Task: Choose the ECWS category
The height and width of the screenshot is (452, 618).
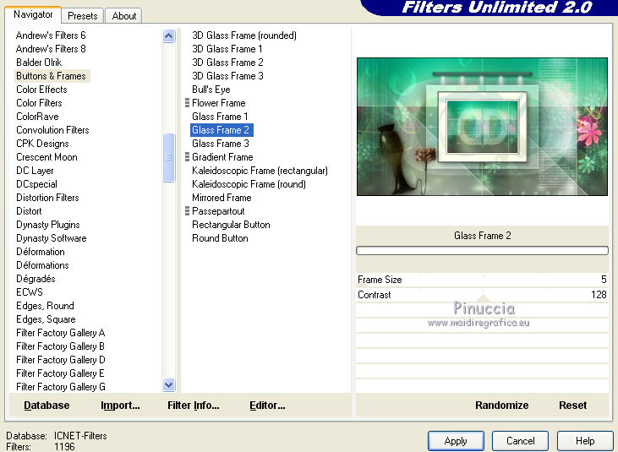Action: [30, 292]
